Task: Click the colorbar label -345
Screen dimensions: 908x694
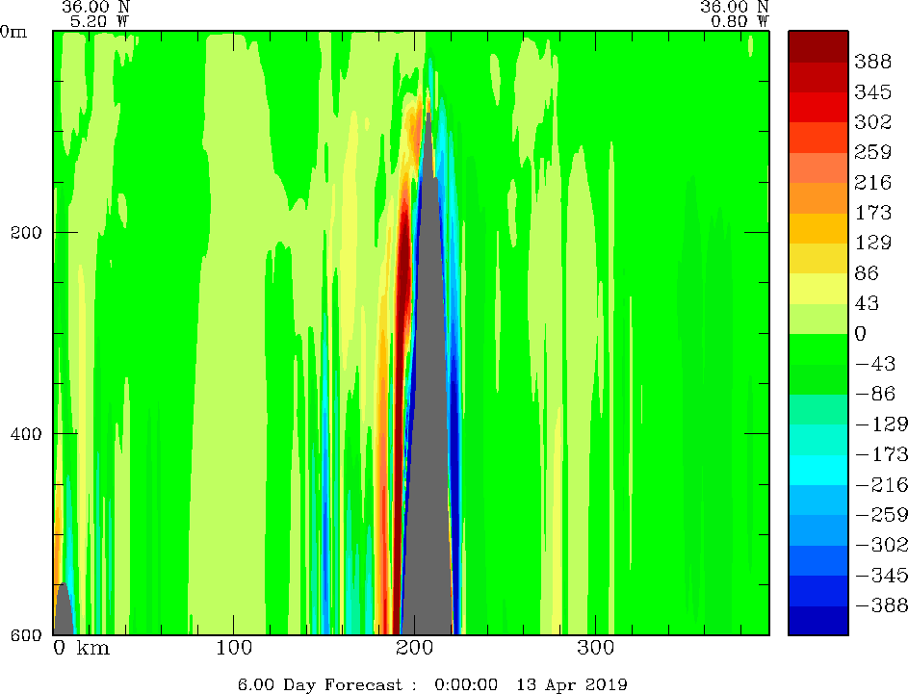Action: click(881, 575)
